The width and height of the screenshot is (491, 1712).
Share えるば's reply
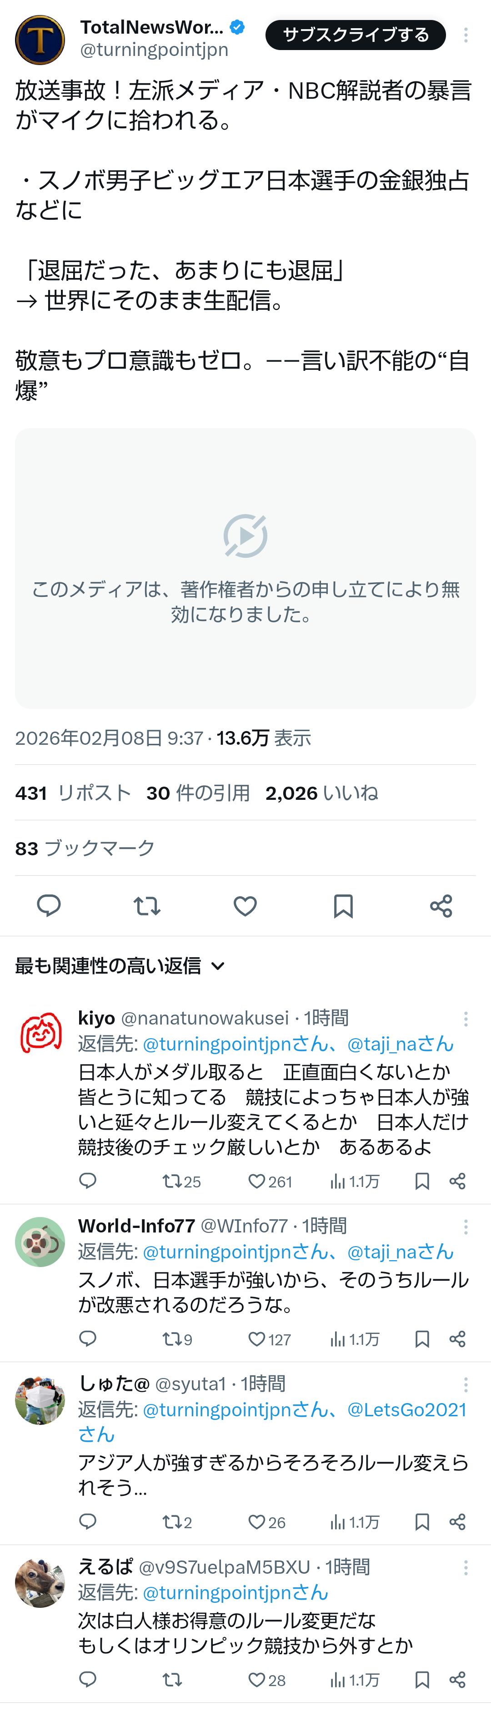point(457,1680)
